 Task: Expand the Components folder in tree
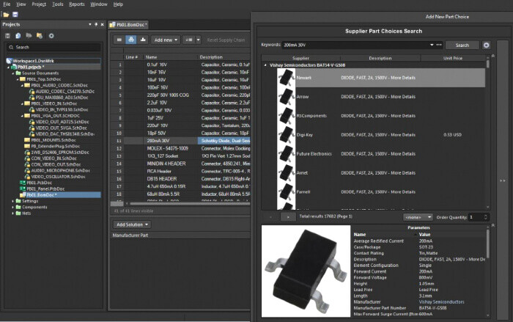pos(13,208)
